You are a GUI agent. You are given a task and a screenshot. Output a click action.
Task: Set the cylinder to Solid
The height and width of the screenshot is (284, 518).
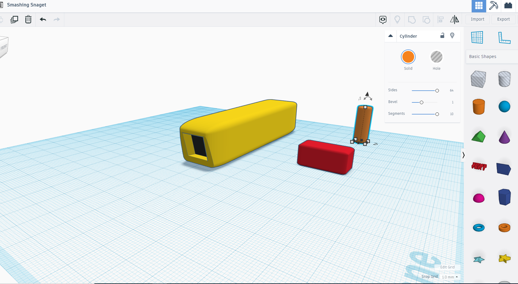[408, 57]
